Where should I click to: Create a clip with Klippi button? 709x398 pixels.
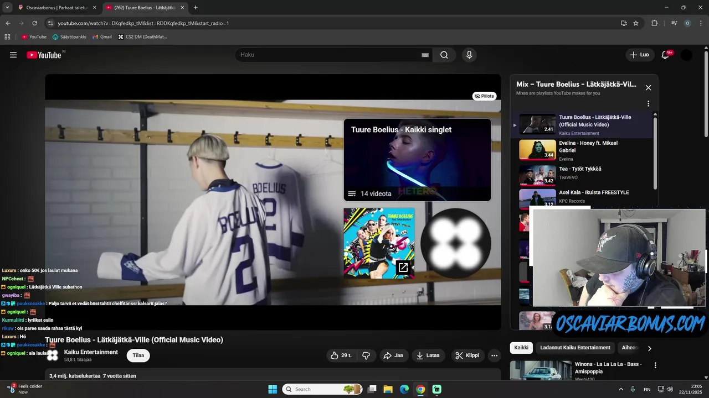(467, 355)
